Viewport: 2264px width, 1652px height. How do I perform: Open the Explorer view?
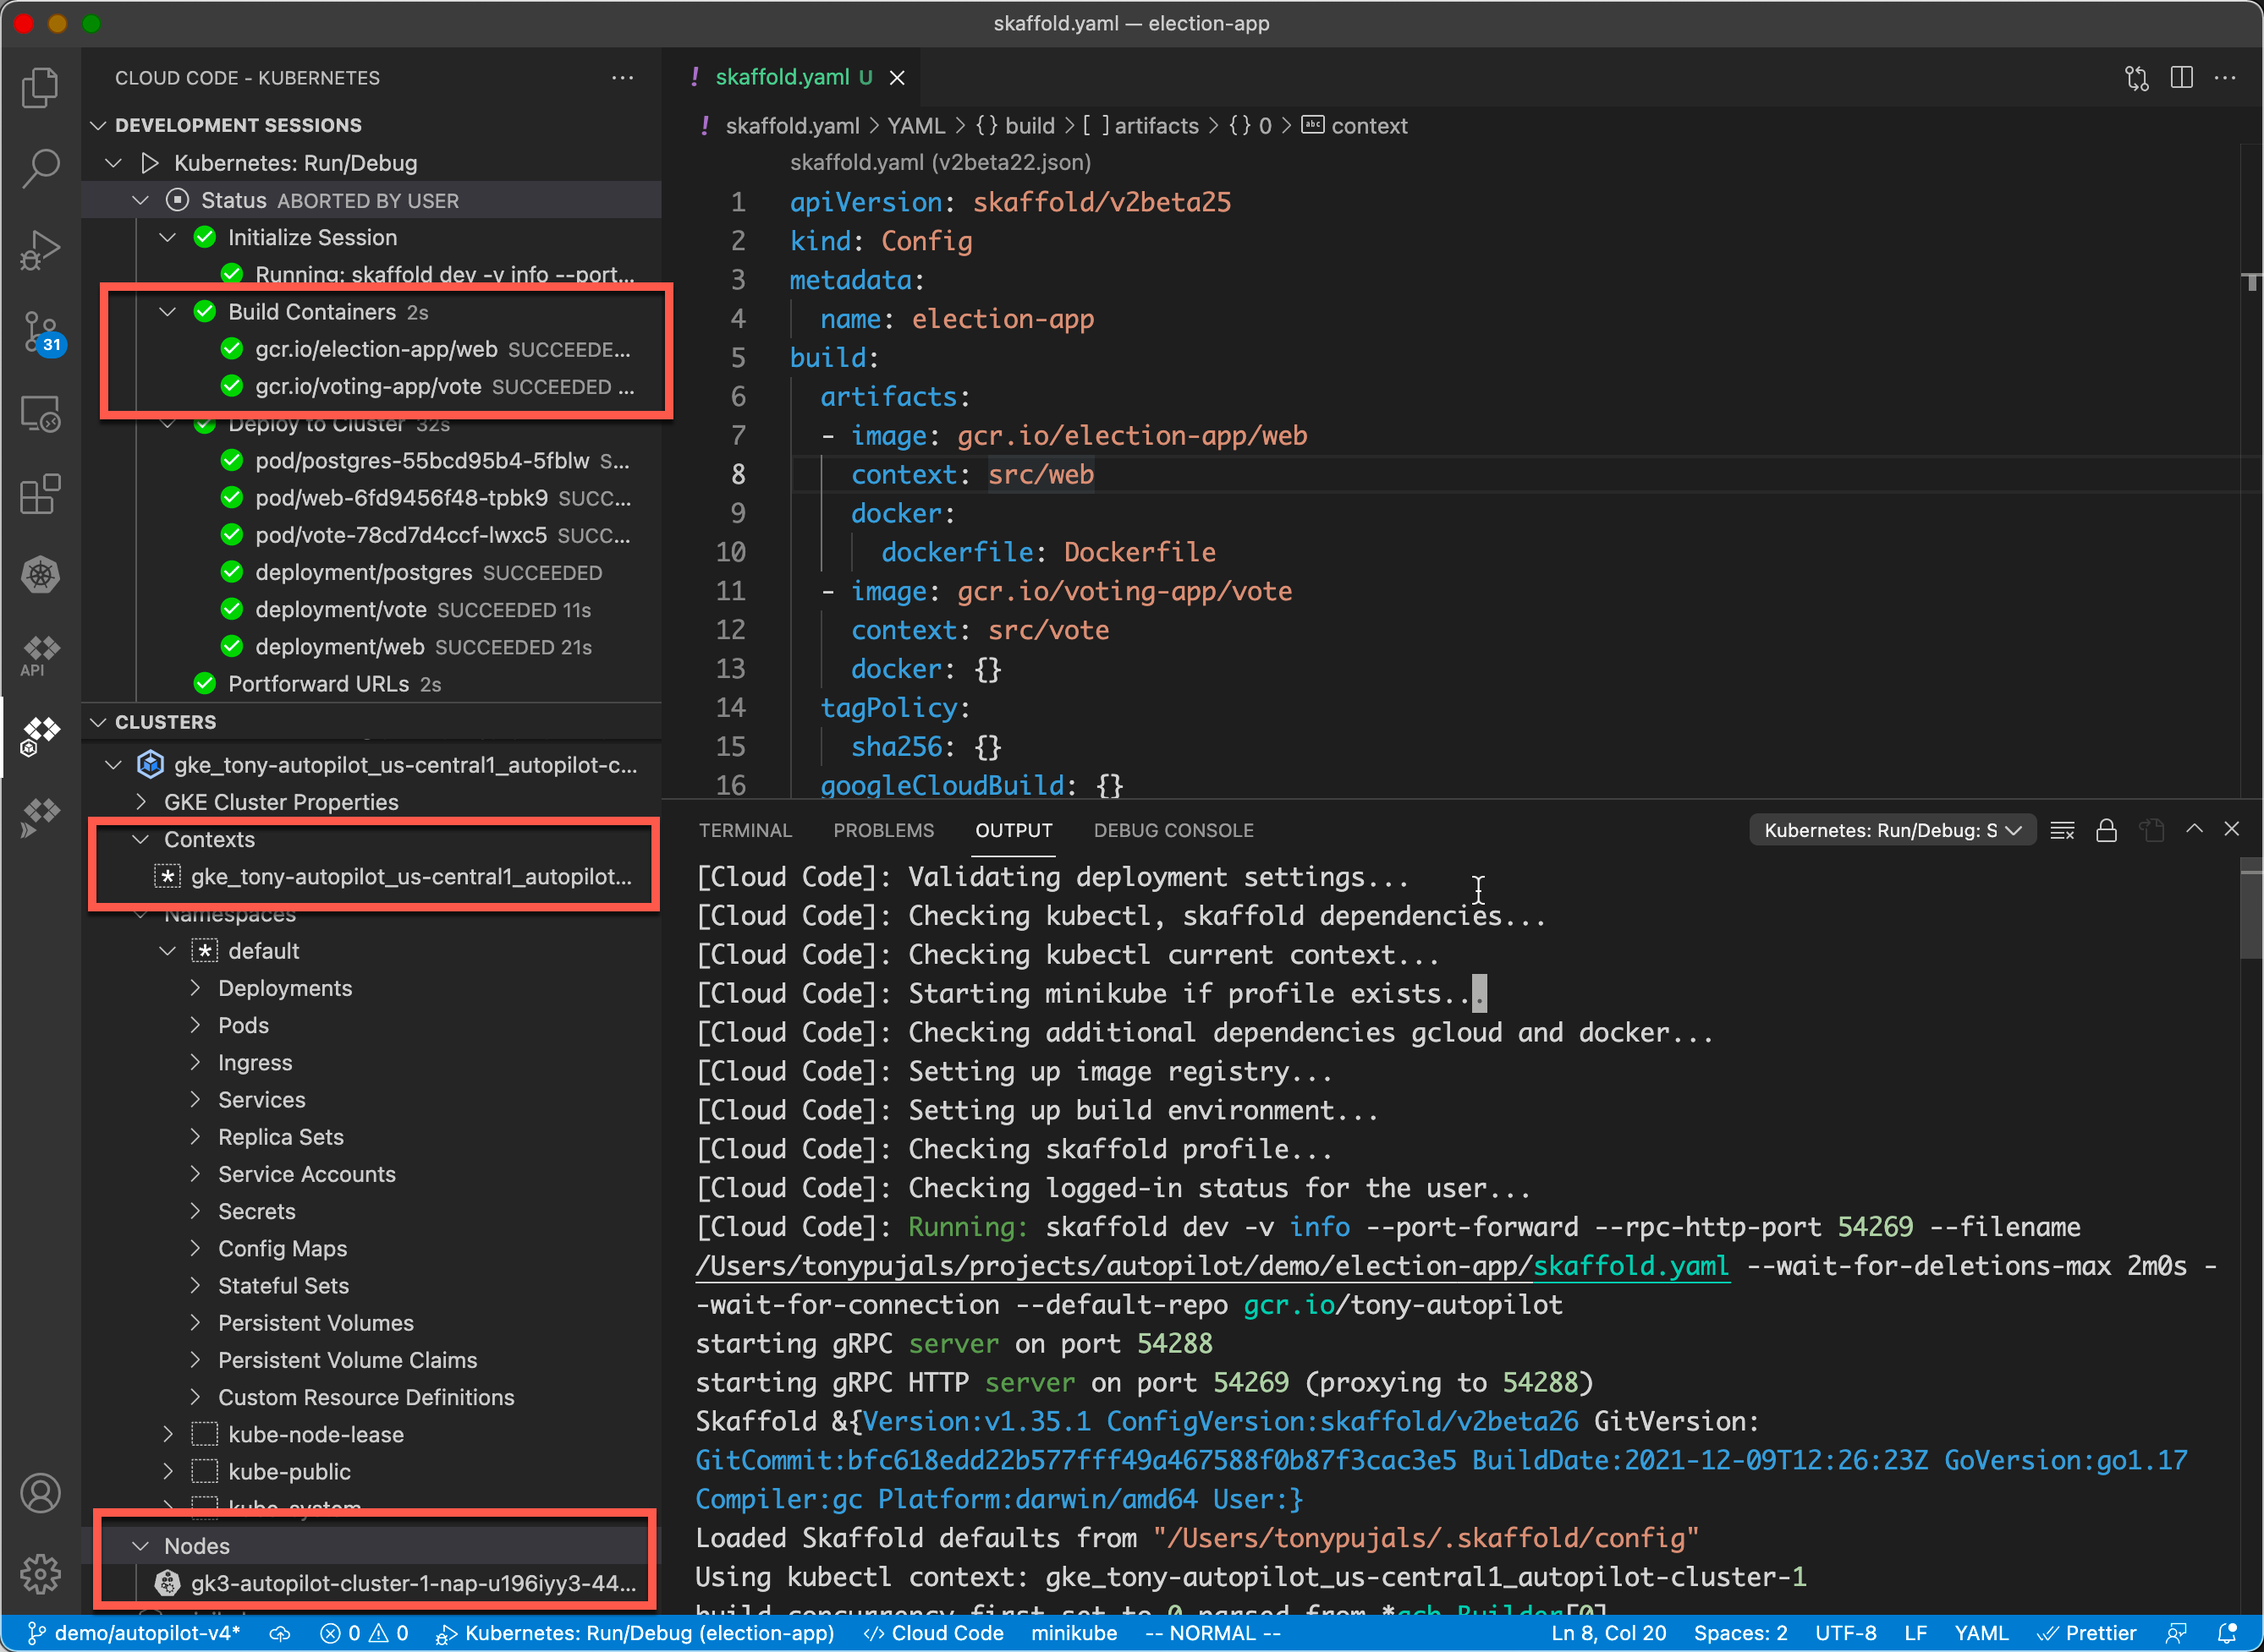[40, 88]
